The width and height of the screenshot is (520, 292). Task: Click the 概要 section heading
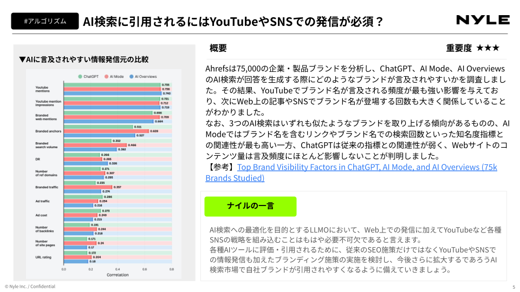[218, 48]
